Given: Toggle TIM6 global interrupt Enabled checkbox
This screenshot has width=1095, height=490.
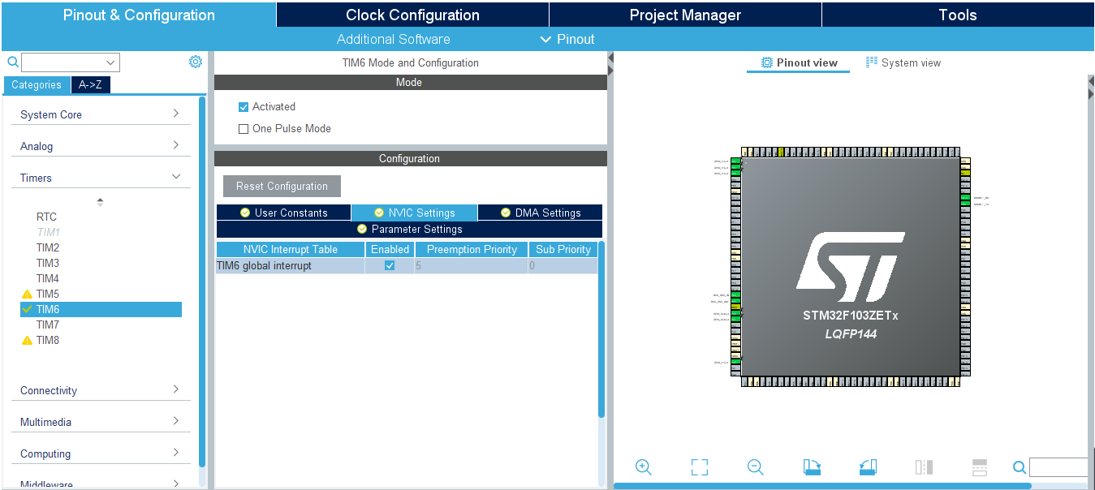Looking at the screenshot, I should pyautogui.click(x=390, y=265).
